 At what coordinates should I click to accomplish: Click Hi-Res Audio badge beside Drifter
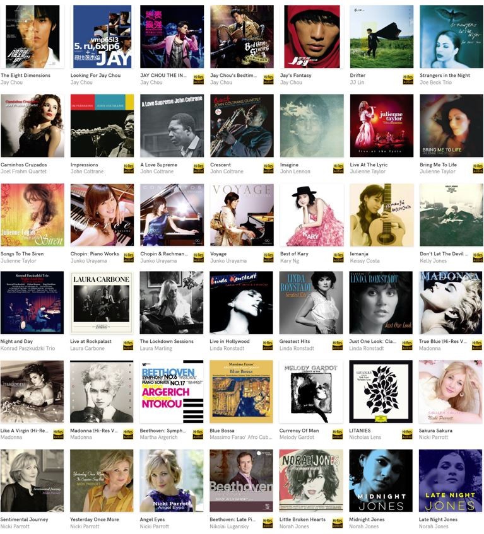408,79
